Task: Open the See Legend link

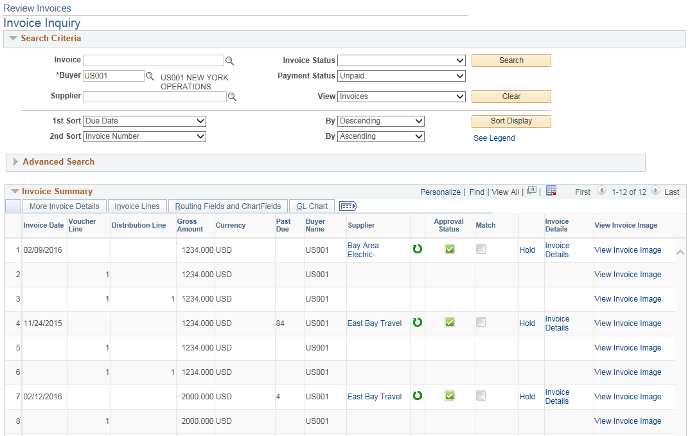Action: (494, 138)
